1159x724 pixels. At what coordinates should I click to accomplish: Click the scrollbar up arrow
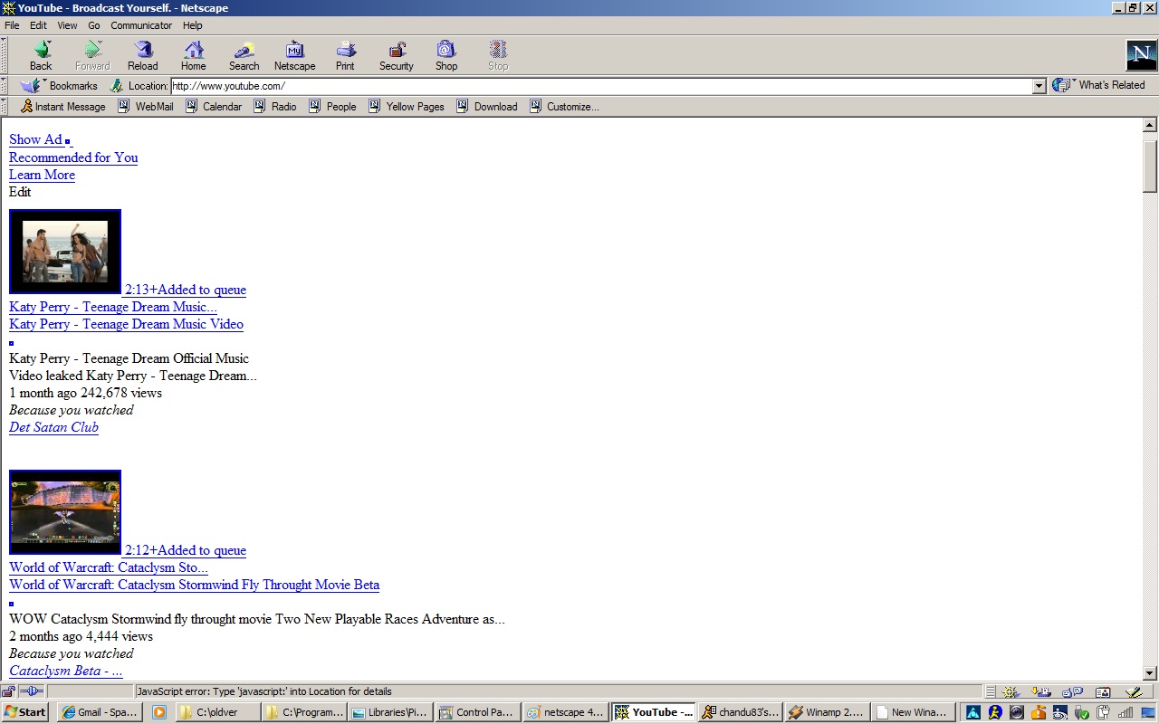pos(1150,126)
